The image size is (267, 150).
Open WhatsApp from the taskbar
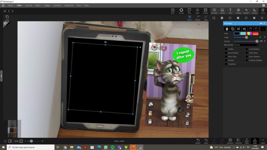pyautogui.click(x=106, y=147)
